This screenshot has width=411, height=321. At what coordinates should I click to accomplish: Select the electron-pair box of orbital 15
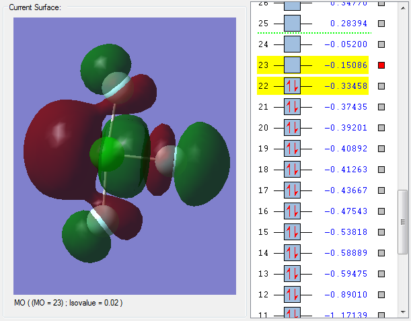[292, 232]
